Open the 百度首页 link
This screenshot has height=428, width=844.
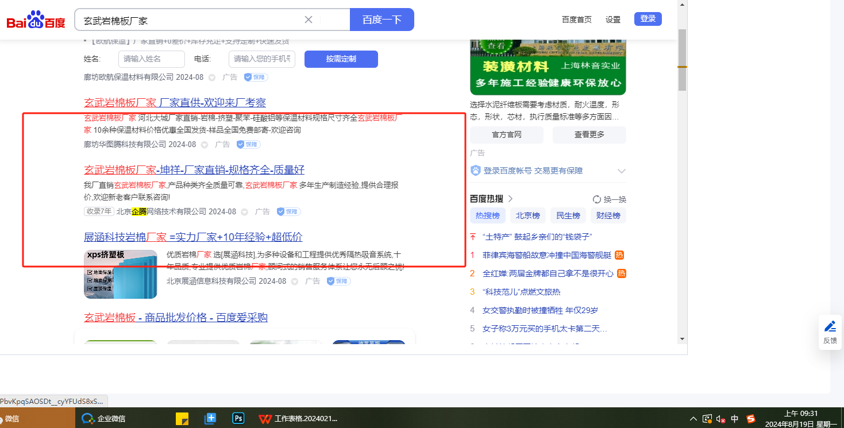(x=577, y=19)
